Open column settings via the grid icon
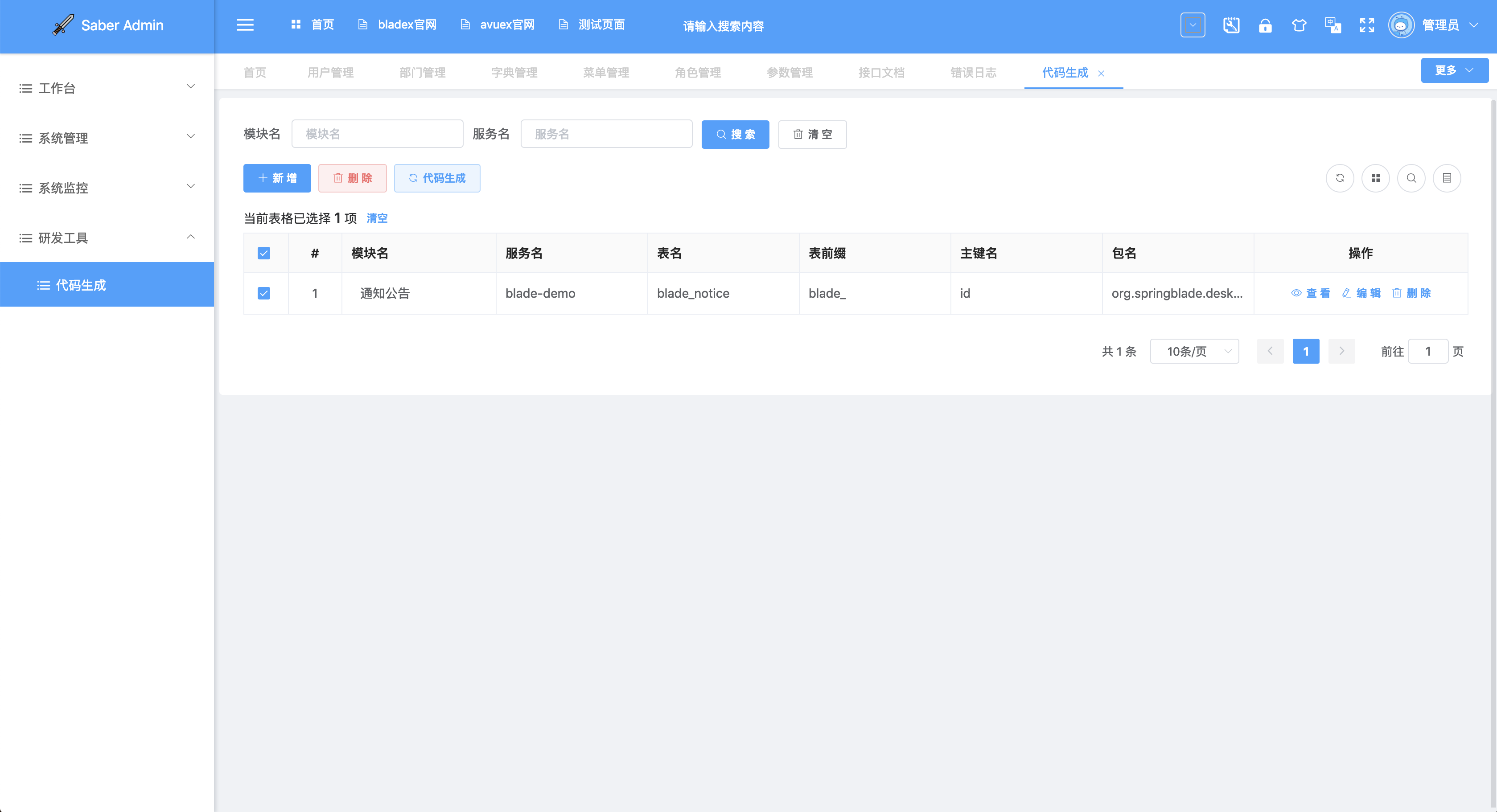The height and width of the screenshot is (812, 1497). [x=1376, y=178]
